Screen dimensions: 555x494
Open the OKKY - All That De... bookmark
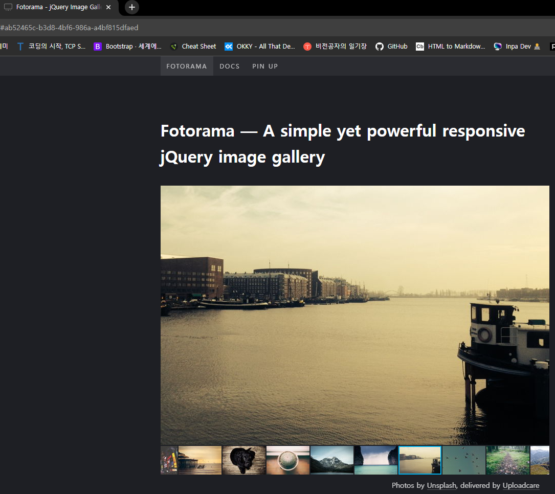pyautogui.click(x=260, y=47)
